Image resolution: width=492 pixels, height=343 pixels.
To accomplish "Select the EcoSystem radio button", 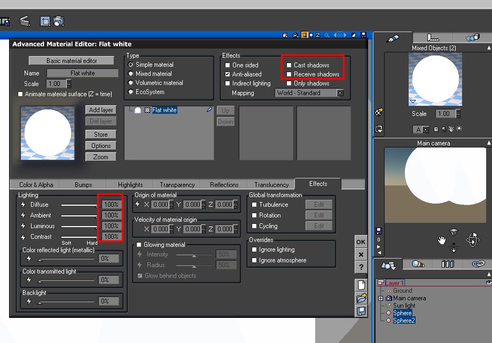I will pyautogui.click(x=130, y=92).
